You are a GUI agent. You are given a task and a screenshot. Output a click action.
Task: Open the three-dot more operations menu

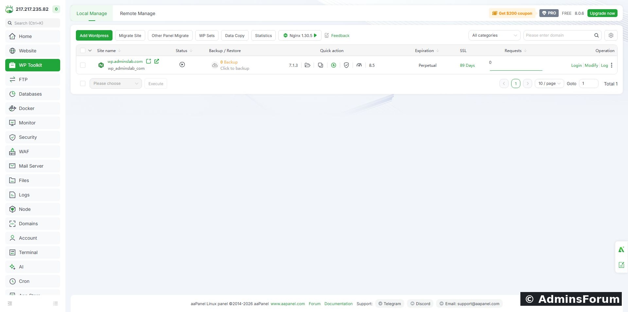612,65
